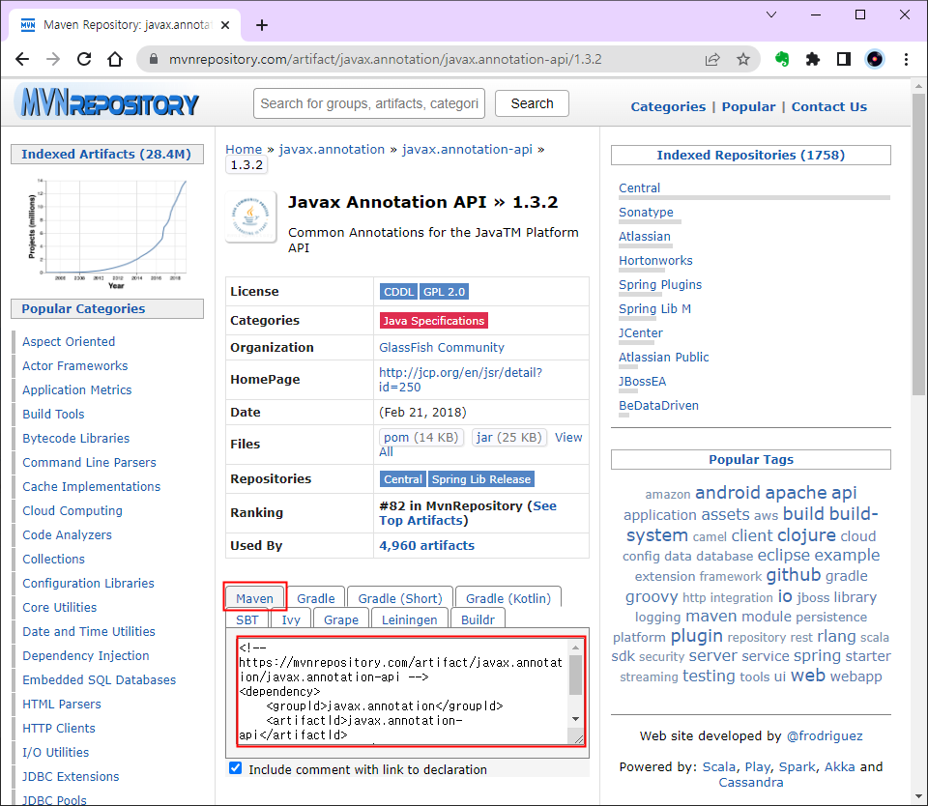The image size is (928, 806).
Task: Click the Home breadcrumb link
Action: click(x=244, y=150)
